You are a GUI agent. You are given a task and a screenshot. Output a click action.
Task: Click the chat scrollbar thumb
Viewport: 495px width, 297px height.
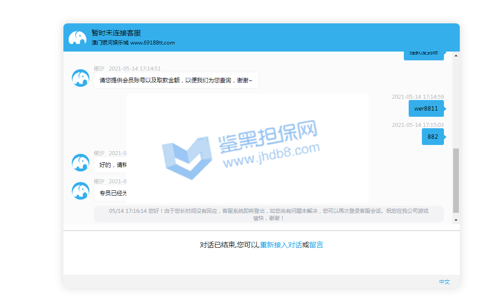coord(456,180)
